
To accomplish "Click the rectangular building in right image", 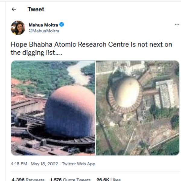I will point(166,94).
